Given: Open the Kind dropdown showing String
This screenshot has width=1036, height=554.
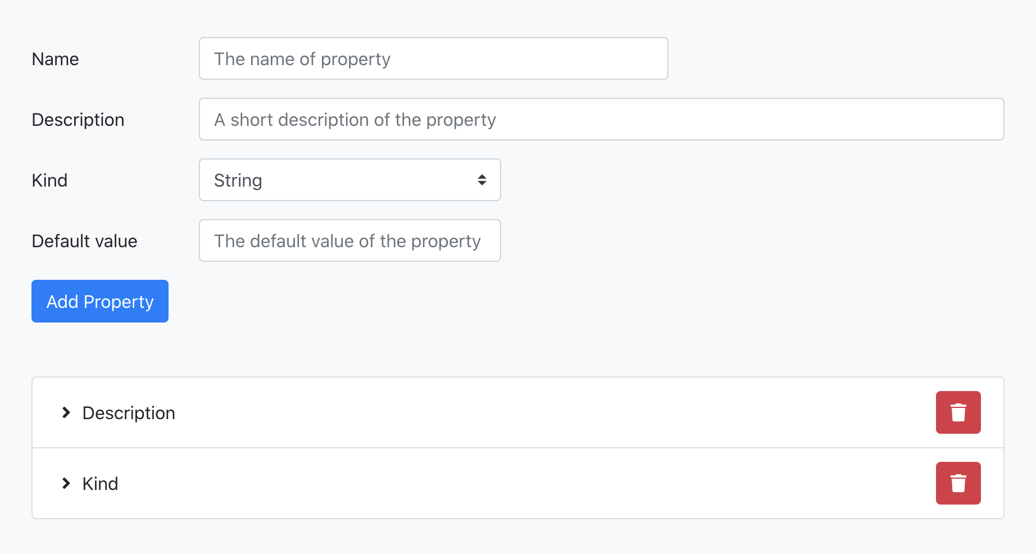Looking at the screenshot, I should 349,180.
